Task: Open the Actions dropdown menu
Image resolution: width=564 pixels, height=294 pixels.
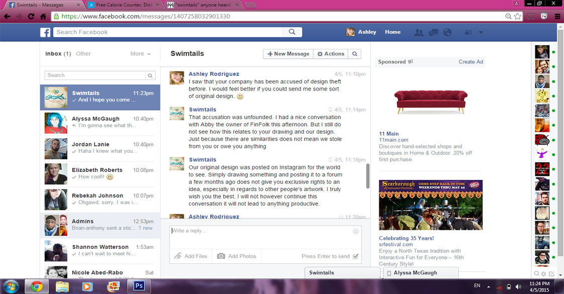Action: (331, 54)
